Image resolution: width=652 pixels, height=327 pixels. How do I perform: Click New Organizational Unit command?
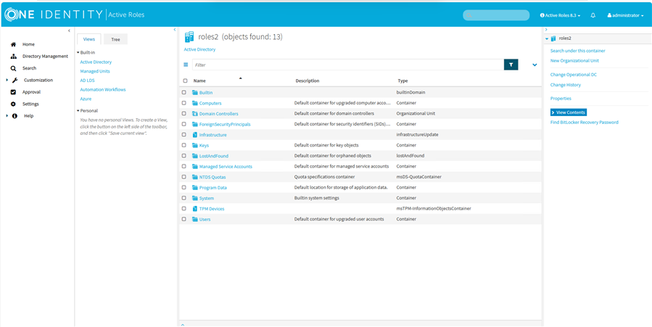pos(574,61)
